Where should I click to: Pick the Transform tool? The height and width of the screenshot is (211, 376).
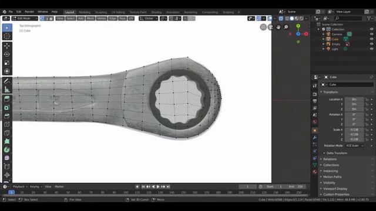pyautogui.click(x=7, y=71)
